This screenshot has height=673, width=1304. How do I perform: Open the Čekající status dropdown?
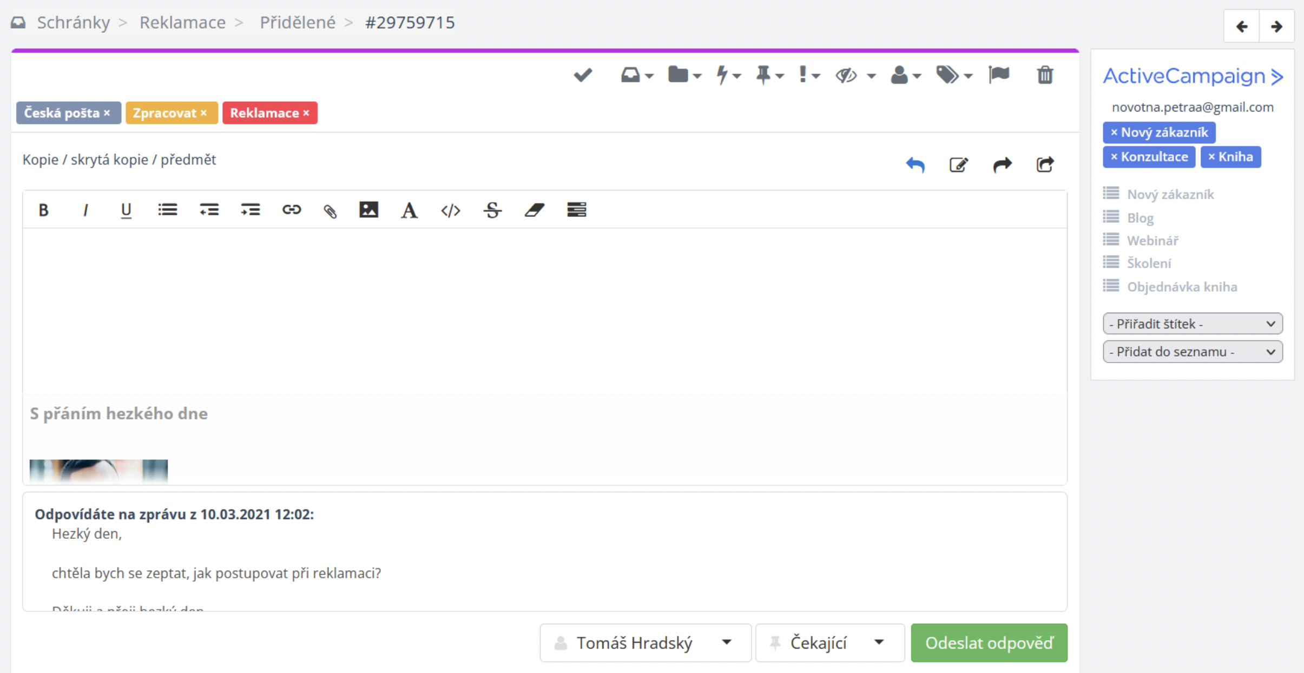[x=829, y=643]
